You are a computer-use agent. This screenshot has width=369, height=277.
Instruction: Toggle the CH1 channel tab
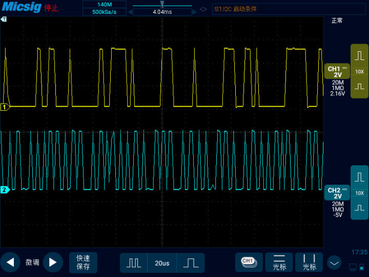(x=337, y=71)
